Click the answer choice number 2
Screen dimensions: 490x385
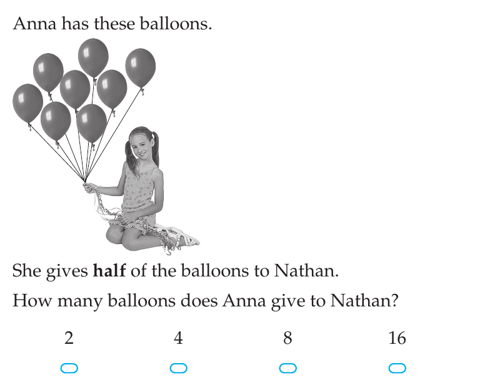(x=69, y=338)
